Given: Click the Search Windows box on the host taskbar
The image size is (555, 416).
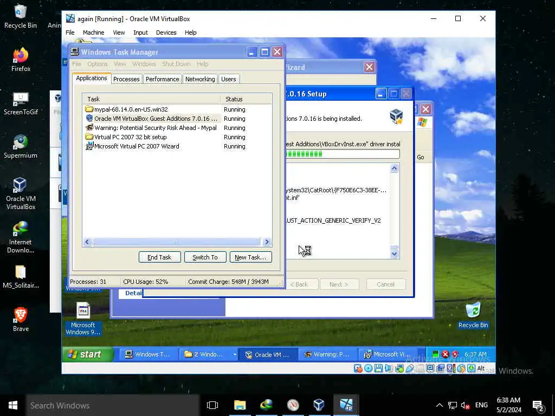Looking at the screenshot, I should pos(113,405).
